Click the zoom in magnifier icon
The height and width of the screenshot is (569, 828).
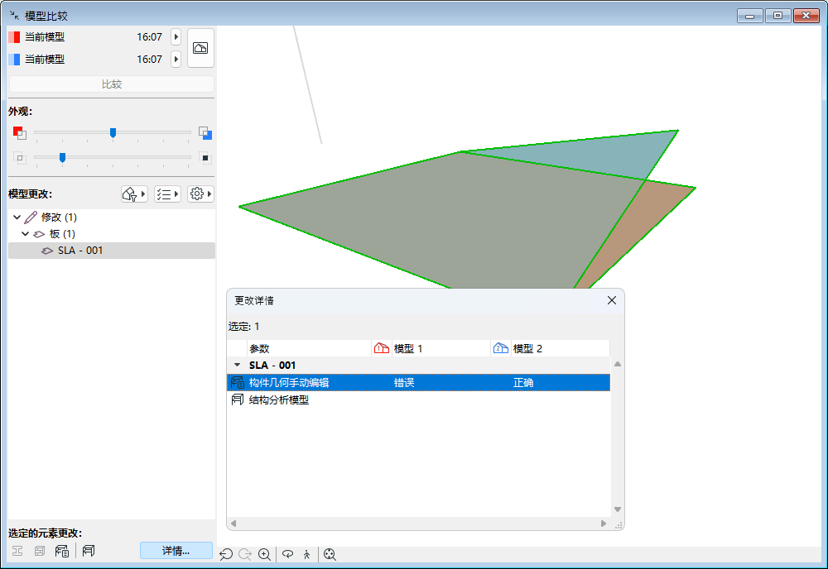265,554
